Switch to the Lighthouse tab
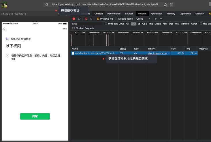Screen dimensions: 211x142 [185, 14]
